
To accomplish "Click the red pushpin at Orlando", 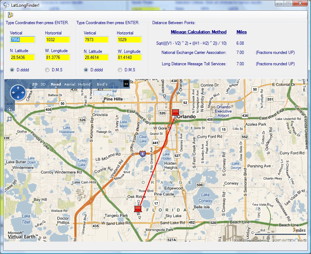I will (175, 112).
